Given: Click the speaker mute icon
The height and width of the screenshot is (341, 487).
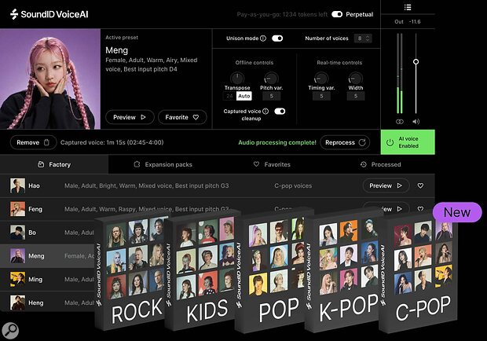Looking at the screenshot, I should point(416,122).
